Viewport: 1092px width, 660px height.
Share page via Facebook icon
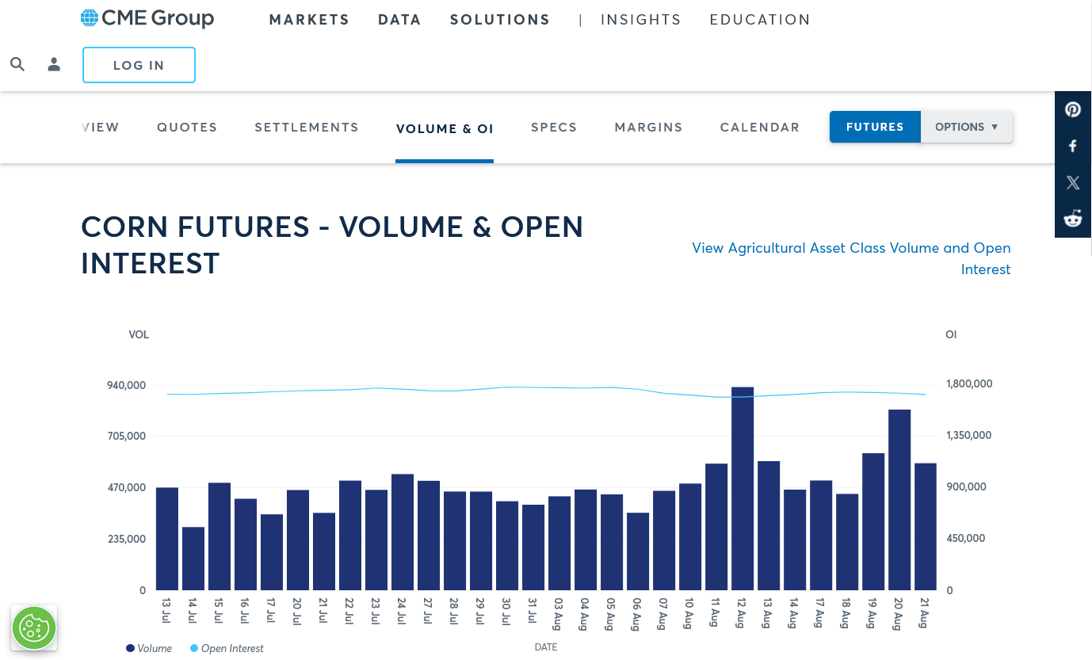tap(1073, 146)
